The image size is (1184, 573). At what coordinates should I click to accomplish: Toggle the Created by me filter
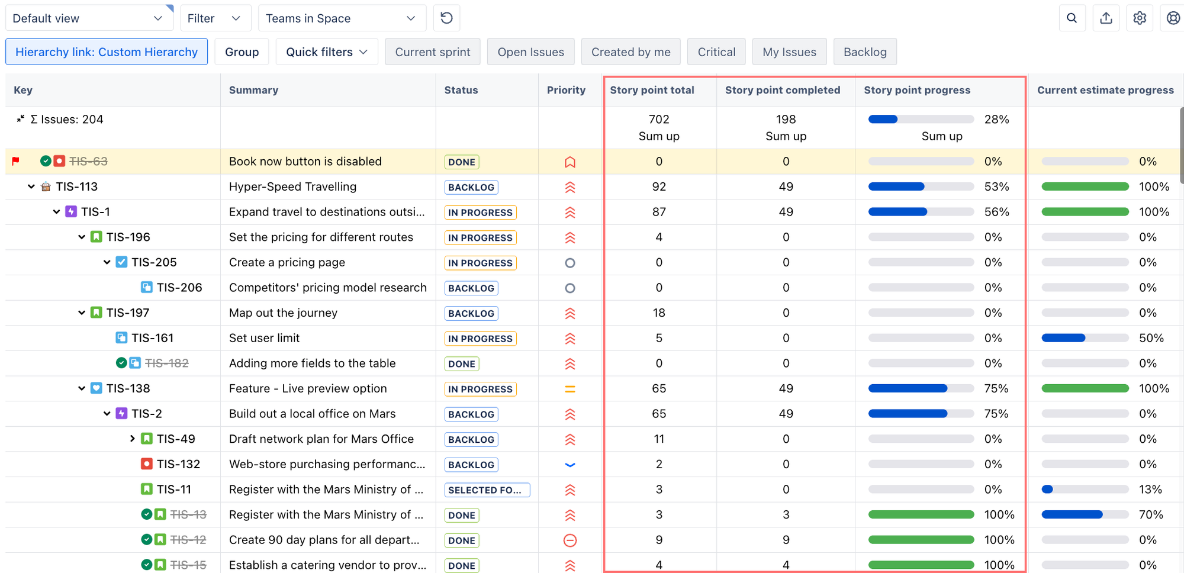(x=631, y=51)
